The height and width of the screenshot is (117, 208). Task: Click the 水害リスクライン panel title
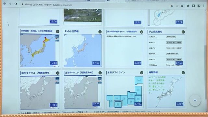click(x=116, y=72)
